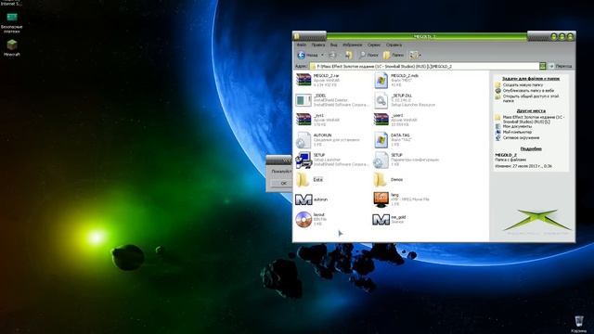Click the explorer window title bar folder icon
This screenshot has width=594, height=334.
pos(297,36)
